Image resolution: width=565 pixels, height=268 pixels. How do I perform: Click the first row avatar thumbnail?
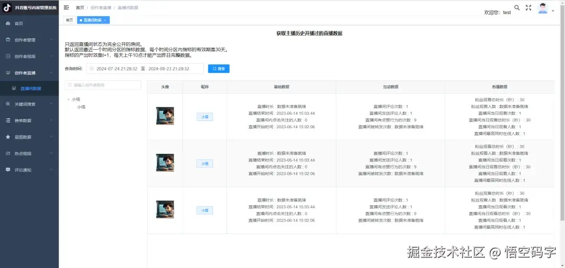(165, 116)
